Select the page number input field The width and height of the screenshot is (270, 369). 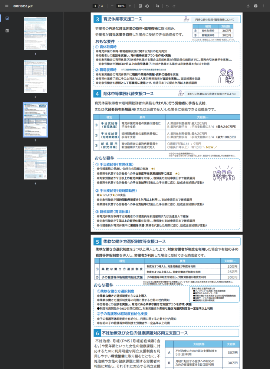pyautogui.click(x=95, y=6)
